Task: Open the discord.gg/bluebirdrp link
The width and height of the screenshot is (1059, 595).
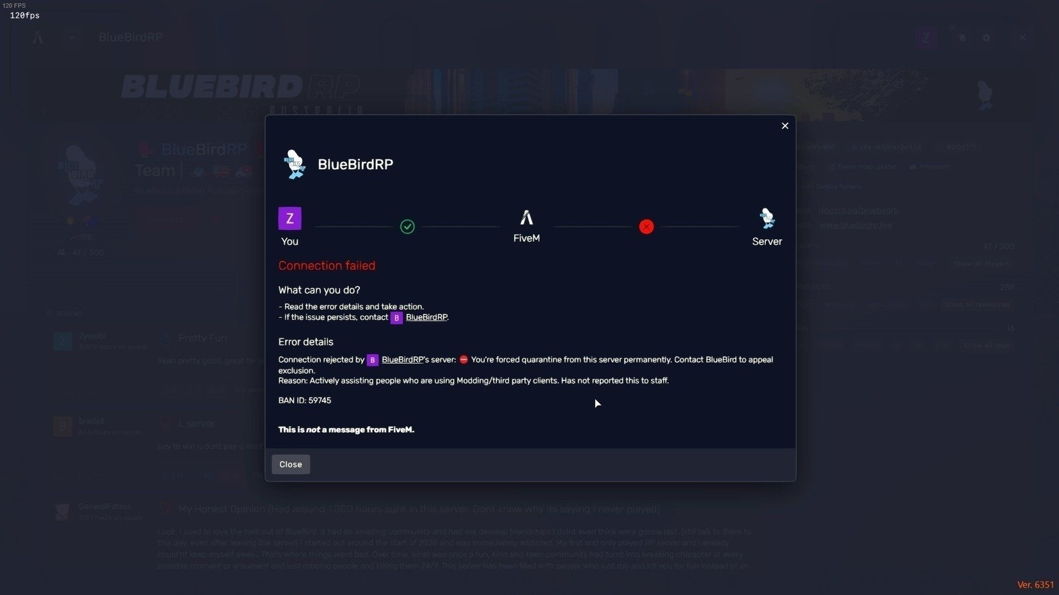Action: [858, 210]
